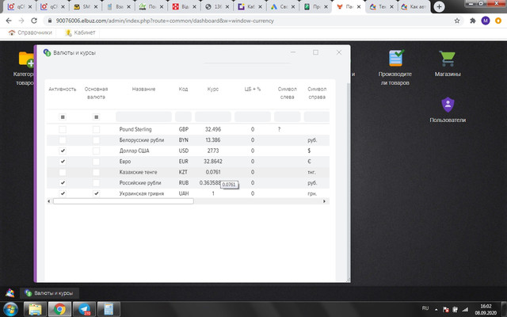Maximize the Валюты и курсы window
The width and height of the screenshot is (507, 317).
(x=315, y=52)
